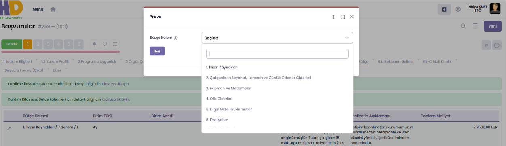Image resolution: width=506 pixels, height=146 pixels.
Task: Close the Pruva dialog
Action: pyautogui.click(x=351, y=17)
